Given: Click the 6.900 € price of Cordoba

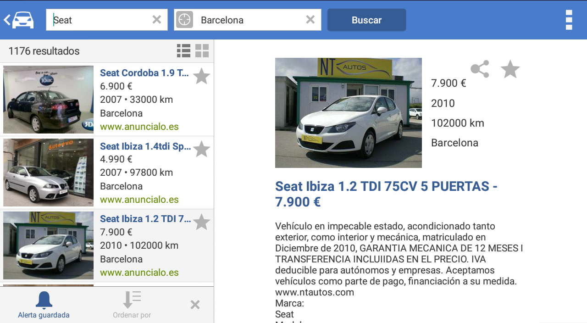Looking at the screenshot, I should pos(116,86).
